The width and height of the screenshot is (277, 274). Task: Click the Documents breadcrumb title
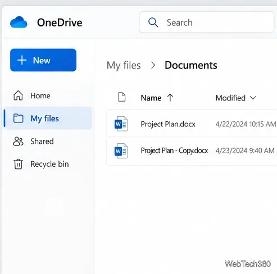coord(191,65)
